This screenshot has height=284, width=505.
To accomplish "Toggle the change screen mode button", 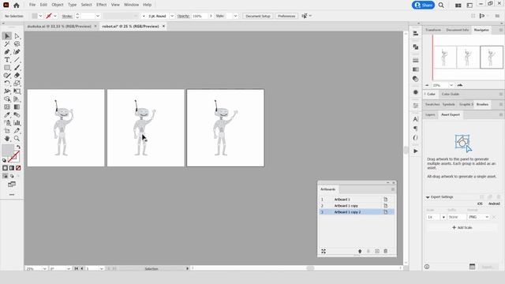I will tap(12, 185).
